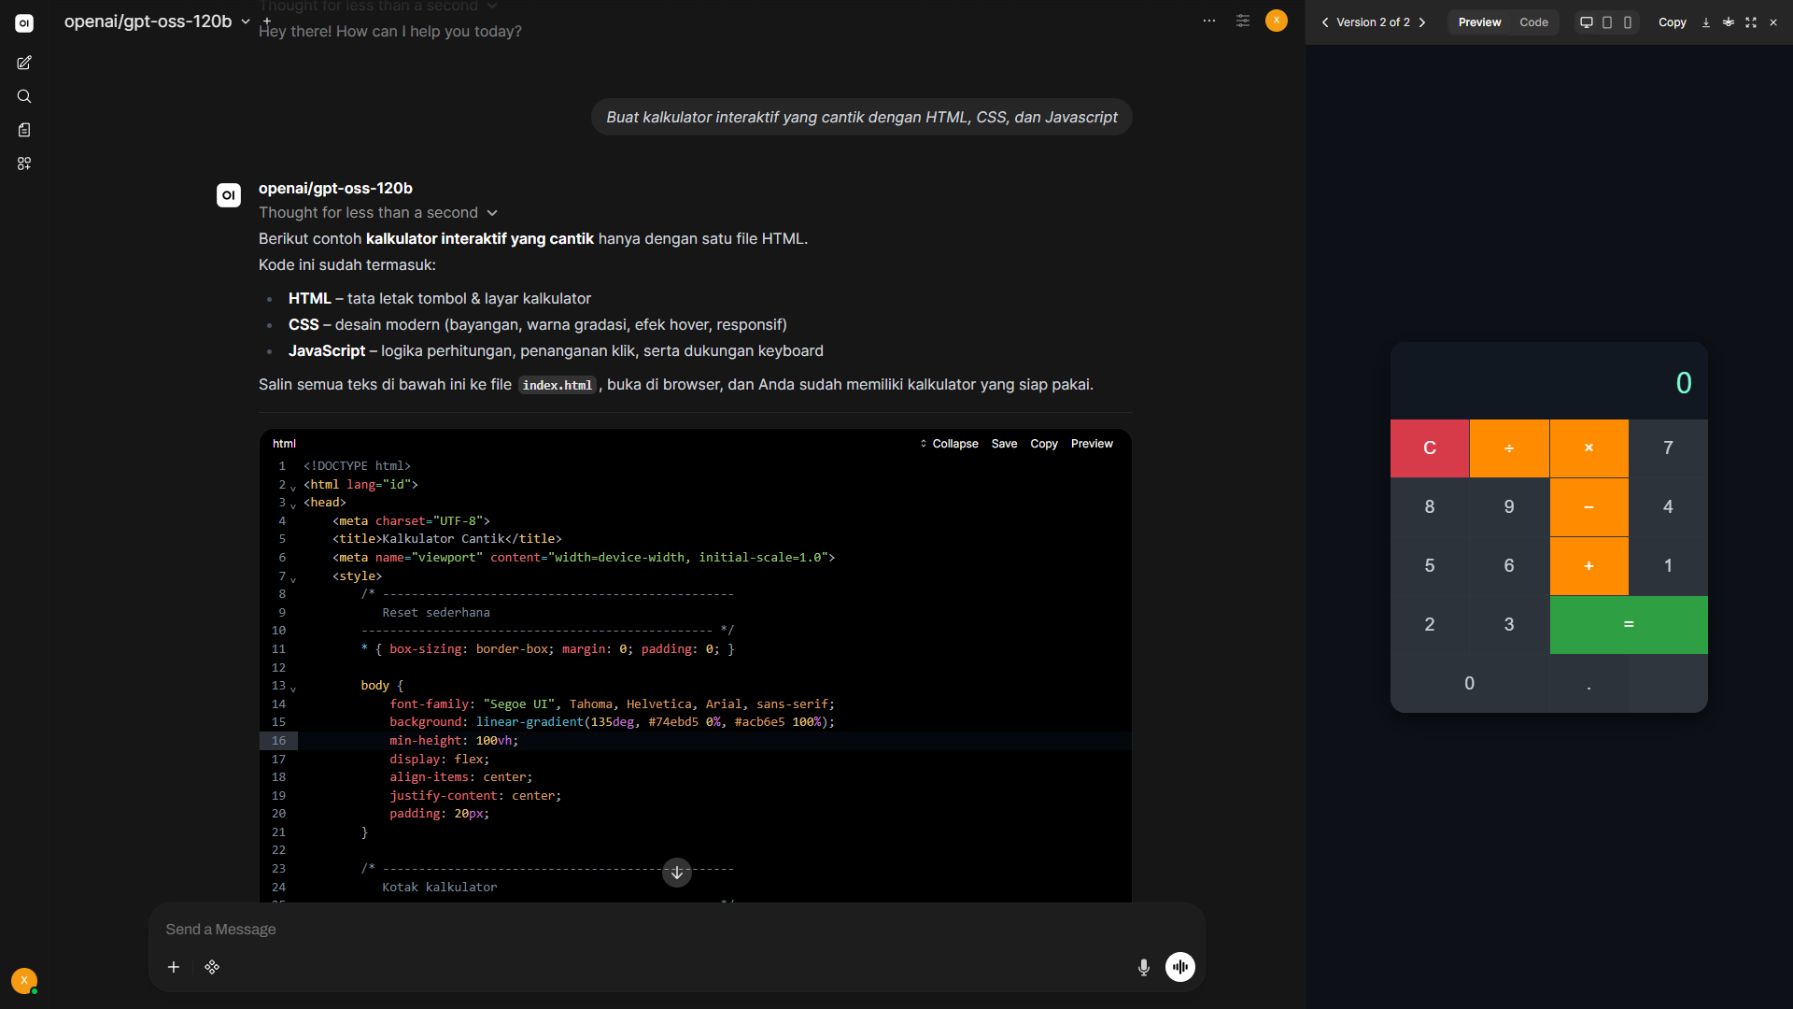1793x1009 pixels.
Task: Click the calculator decimal point key
Action: (1589, 684)
